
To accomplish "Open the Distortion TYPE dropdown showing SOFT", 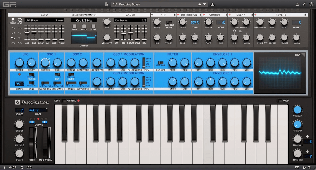I will (195, 22).
